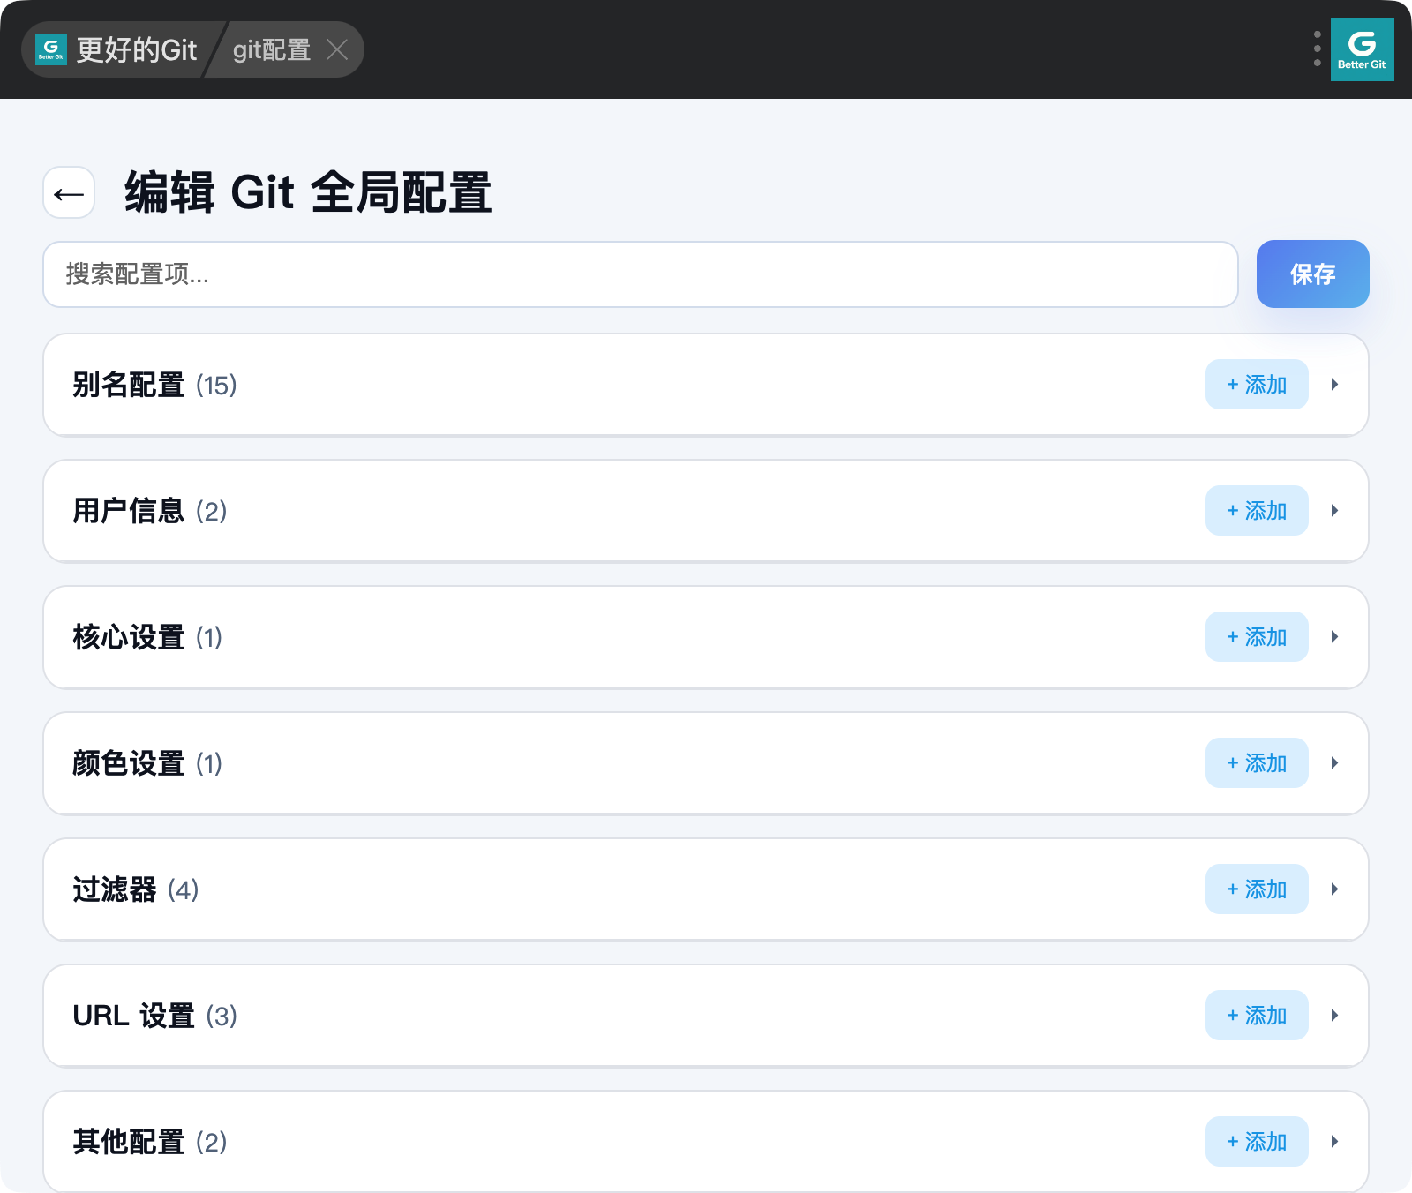The width and height of the screenshot is (1412, 1193).
Task: Select the git配置 tab
Action: pos(272,49)
